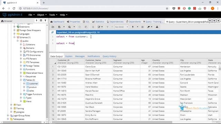Click the clear eraser icon

[148, 27]
